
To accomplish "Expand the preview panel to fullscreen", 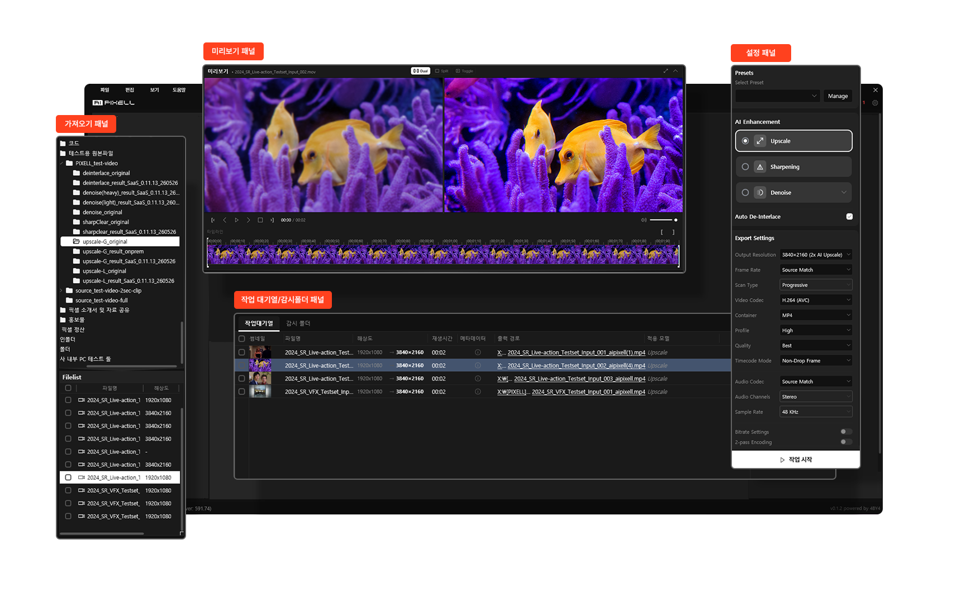I will (x=665, y=71).
